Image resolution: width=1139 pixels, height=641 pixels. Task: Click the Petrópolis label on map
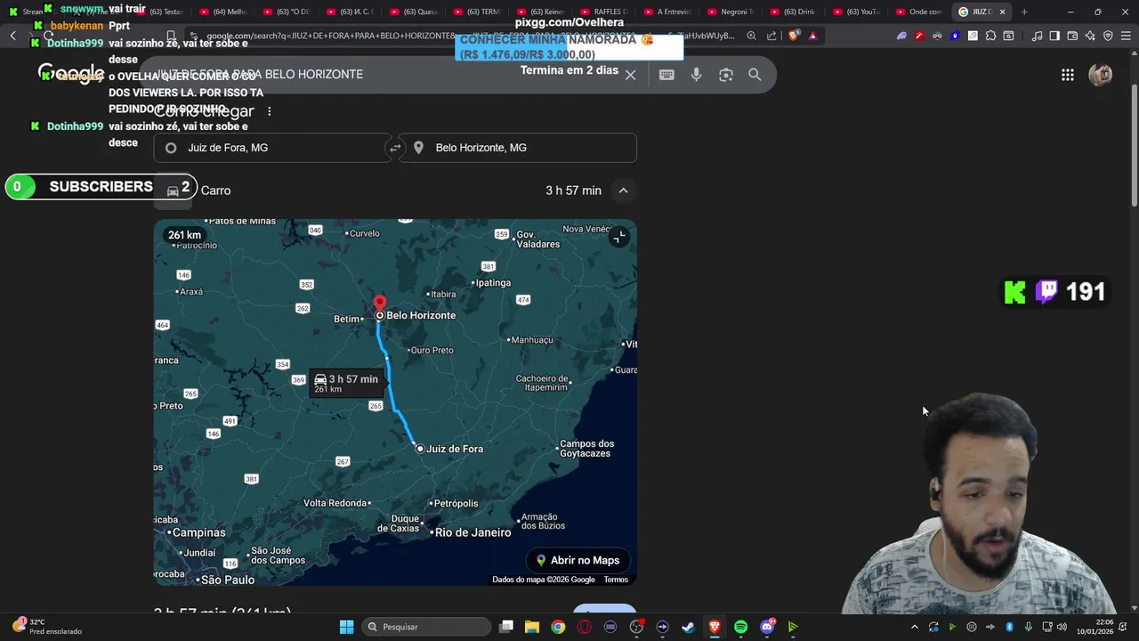coord(456,503)
